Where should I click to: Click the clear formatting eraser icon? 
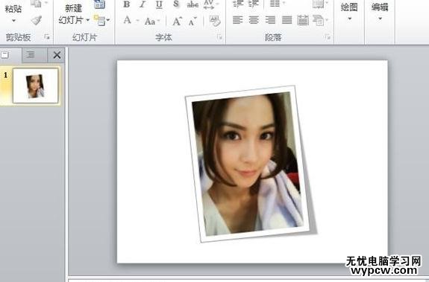tap(215, 21)
